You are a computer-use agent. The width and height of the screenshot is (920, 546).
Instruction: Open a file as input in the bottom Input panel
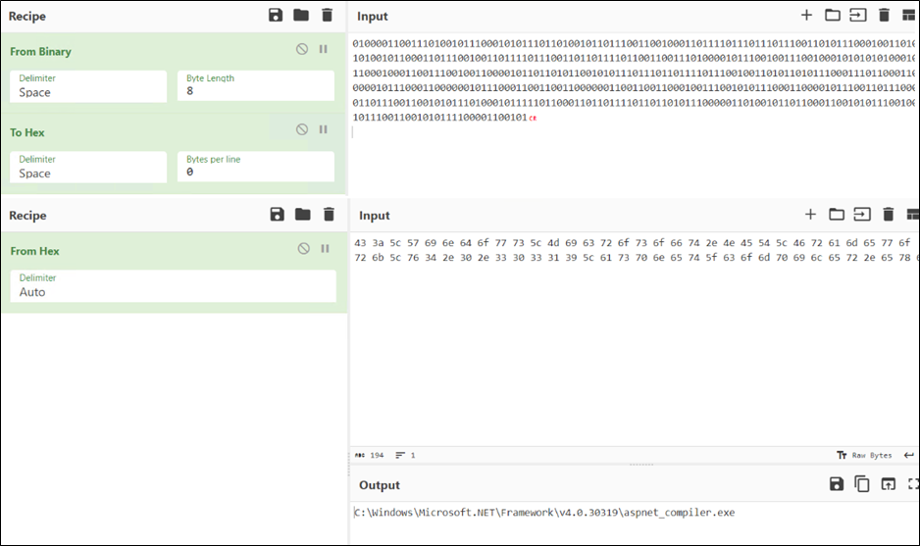click(x=836, y=215)
